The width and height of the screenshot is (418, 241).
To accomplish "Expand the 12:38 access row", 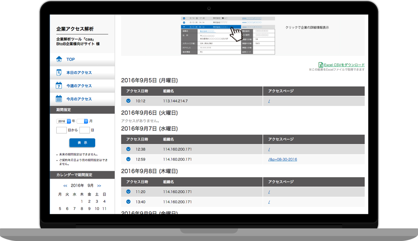I will tap(128, 149).
